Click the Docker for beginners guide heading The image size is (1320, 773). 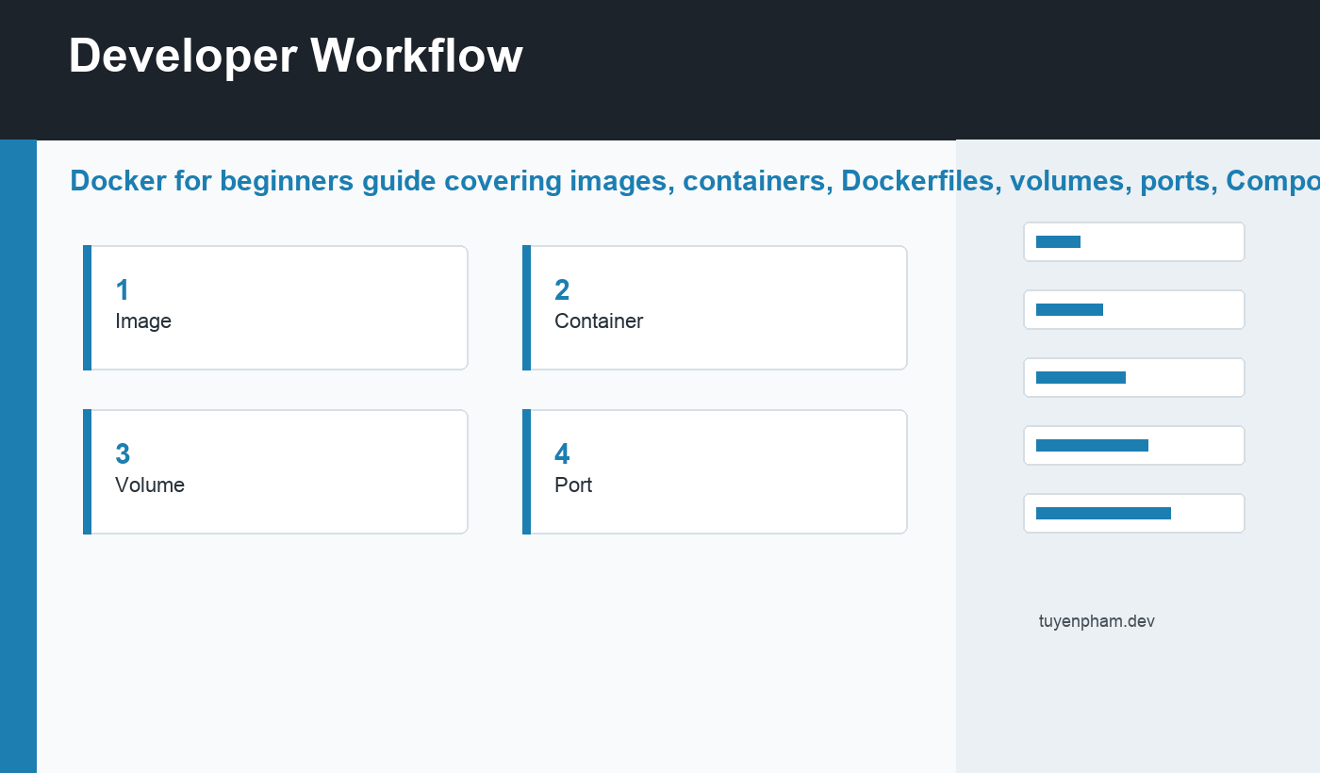[x=695, y=181]
